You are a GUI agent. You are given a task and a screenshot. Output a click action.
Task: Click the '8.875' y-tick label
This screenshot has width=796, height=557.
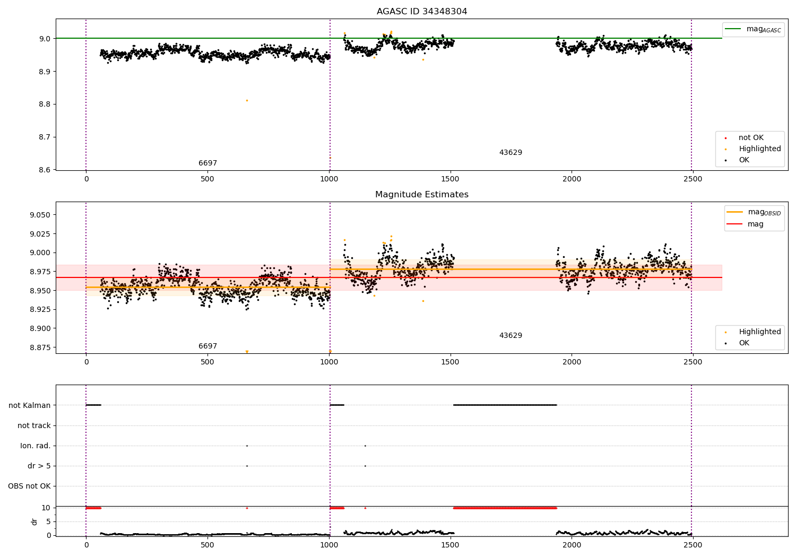point(40,347)
